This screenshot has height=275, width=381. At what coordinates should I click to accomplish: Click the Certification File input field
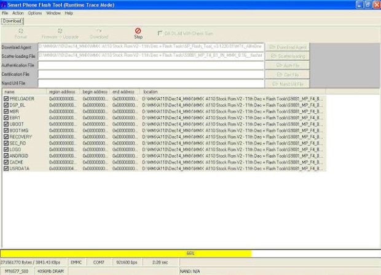tap(151, 74)
